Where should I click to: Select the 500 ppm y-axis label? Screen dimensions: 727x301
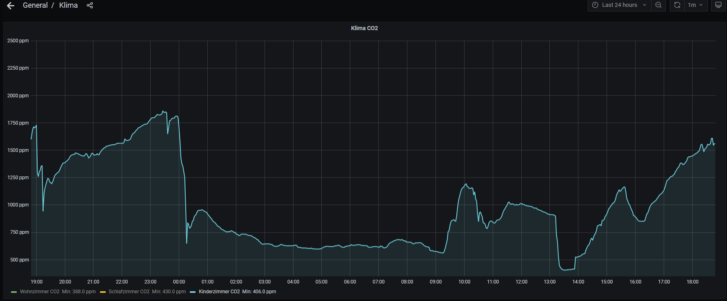[20, 260]
